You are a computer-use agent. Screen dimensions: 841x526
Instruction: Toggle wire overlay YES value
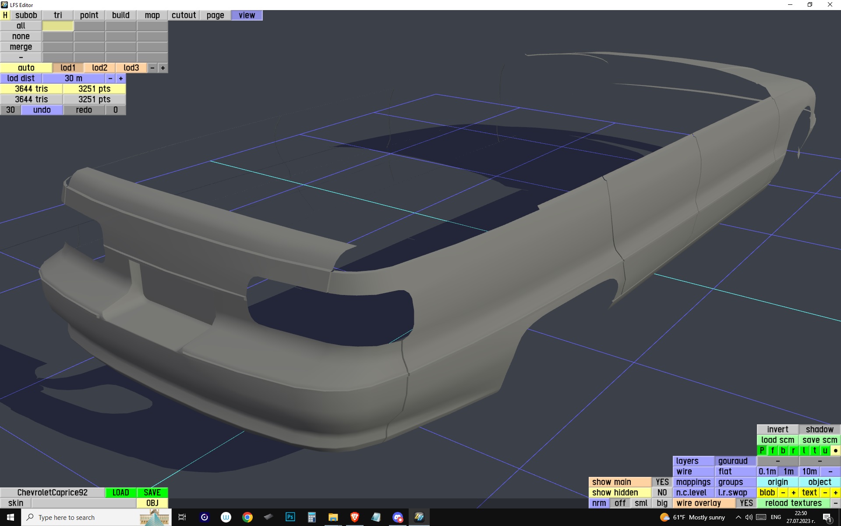coord(746,503)
